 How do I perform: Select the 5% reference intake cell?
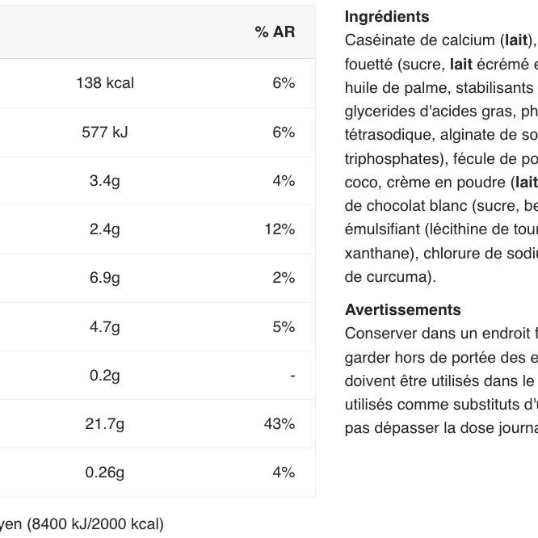284,327
